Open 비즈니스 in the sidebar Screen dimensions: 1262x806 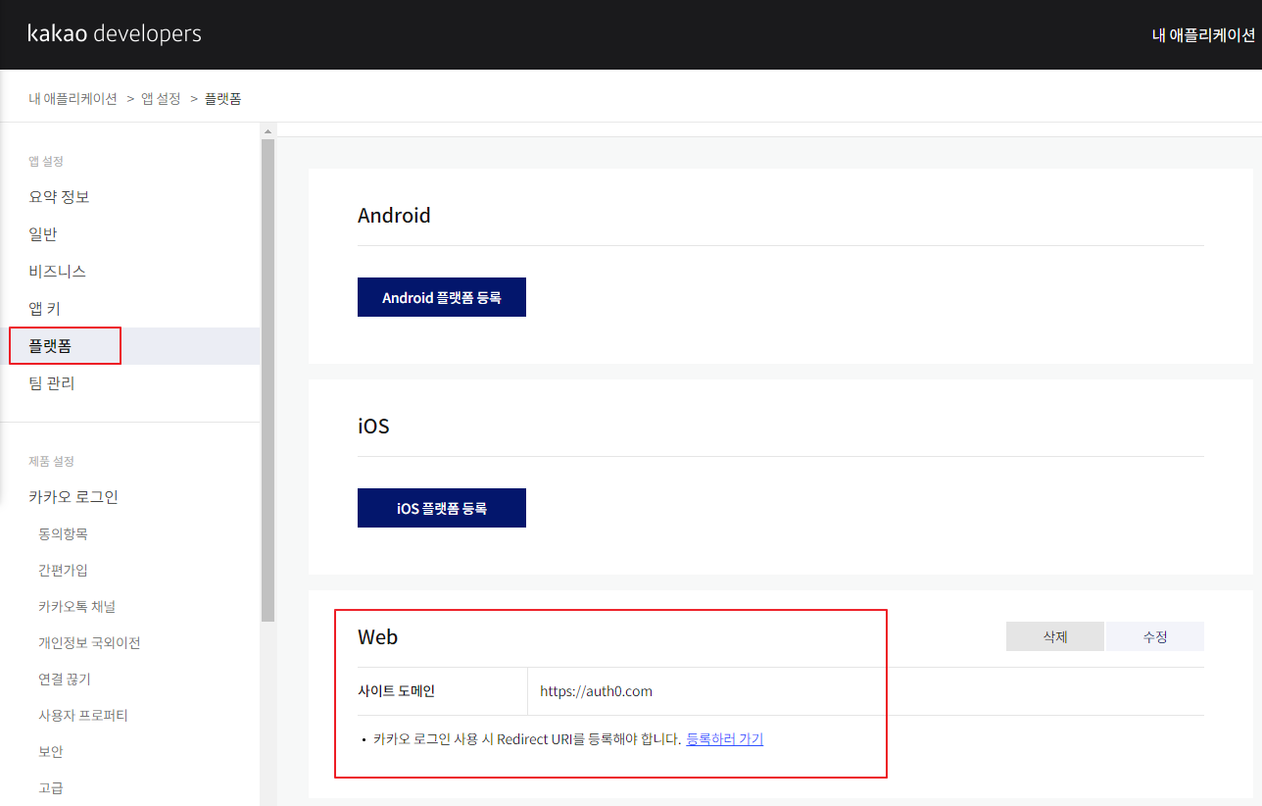pos(57,272)
